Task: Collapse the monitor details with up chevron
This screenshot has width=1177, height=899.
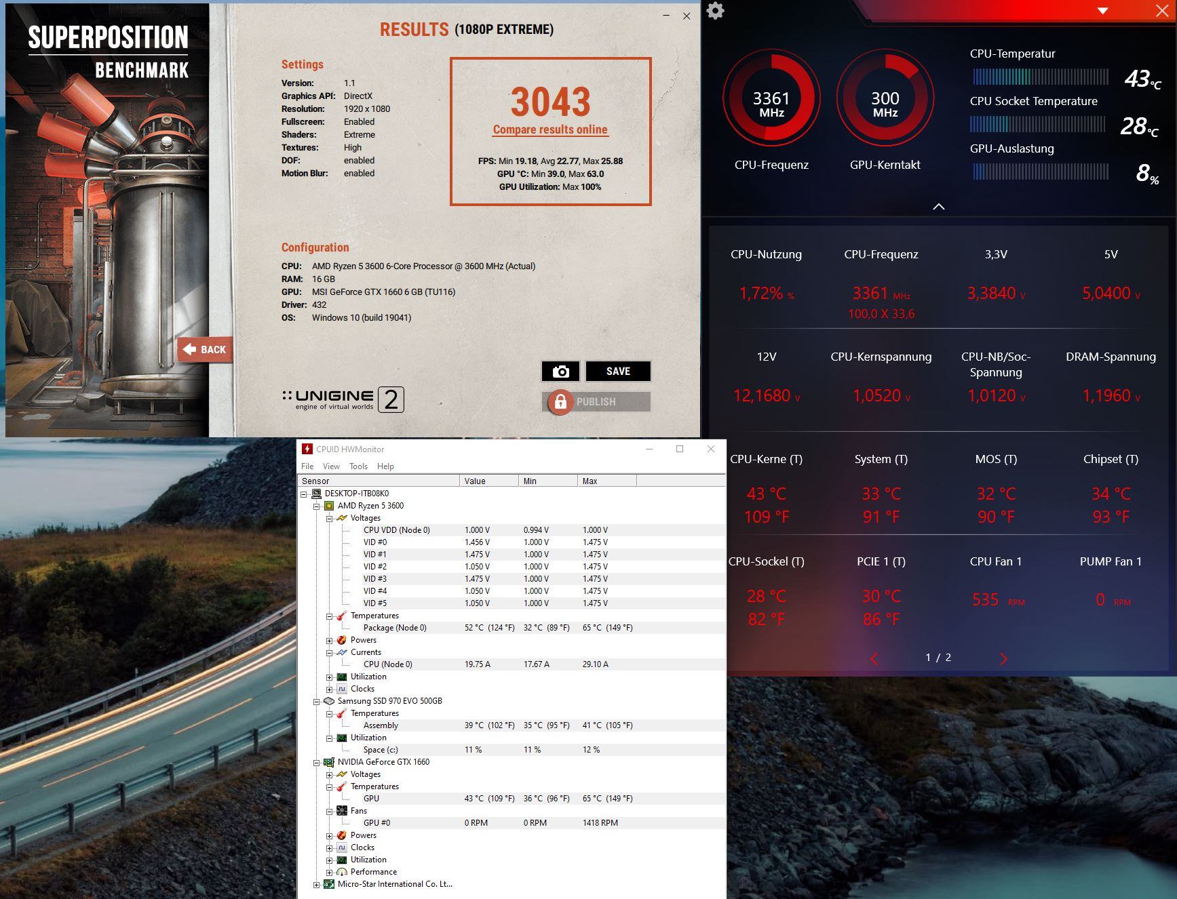Action: tap(939, 207)
